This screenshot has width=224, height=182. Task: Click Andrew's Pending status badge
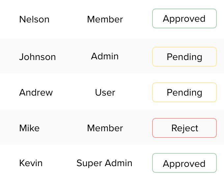click(x=184, y=92)
